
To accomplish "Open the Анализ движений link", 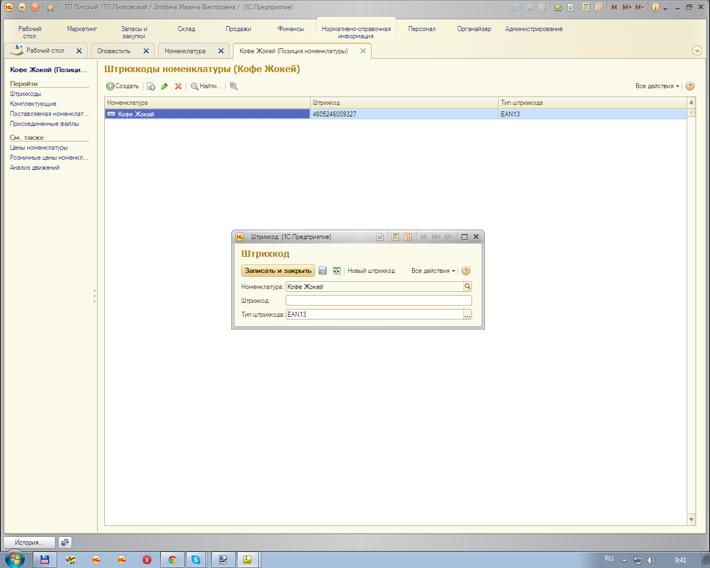I will point(34,168).
